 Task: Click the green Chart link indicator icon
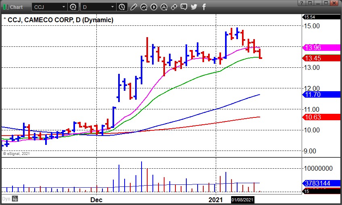coord(6,7)
